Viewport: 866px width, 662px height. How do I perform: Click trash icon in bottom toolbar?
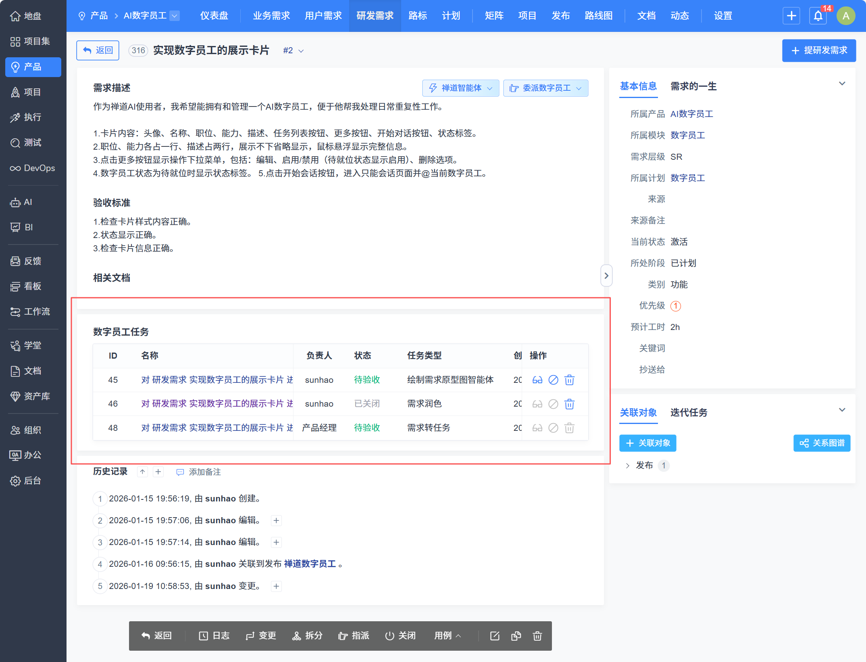tap(537, 636)
